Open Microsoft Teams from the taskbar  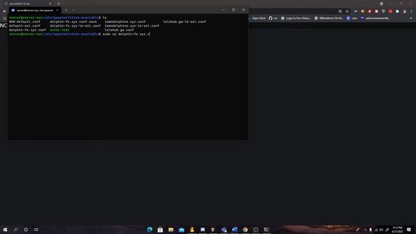tap(224, 229)
